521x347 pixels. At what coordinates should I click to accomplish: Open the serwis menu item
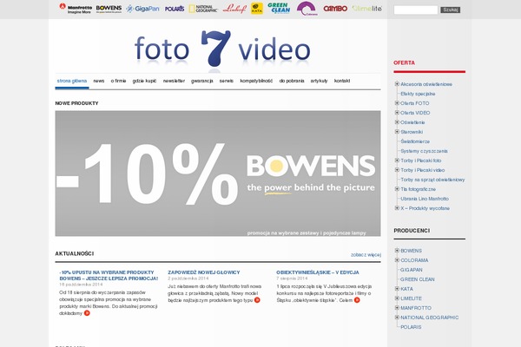pos(227,81)
